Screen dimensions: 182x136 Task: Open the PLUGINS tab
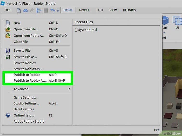(x=129, y=10)
